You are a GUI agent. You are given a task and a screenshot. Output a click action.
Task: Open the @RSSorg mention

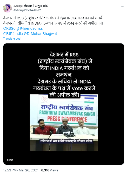click(x=11, y=28)
